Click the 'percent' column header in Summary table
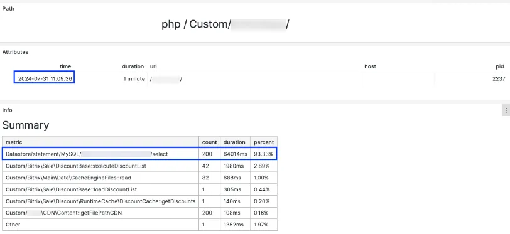 coord(264,142)
